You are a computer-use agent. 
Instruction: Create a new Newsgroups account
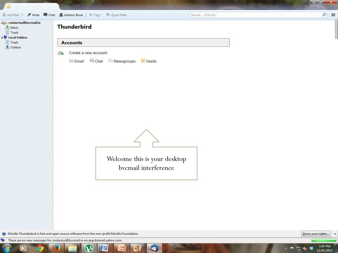point(122,61)
